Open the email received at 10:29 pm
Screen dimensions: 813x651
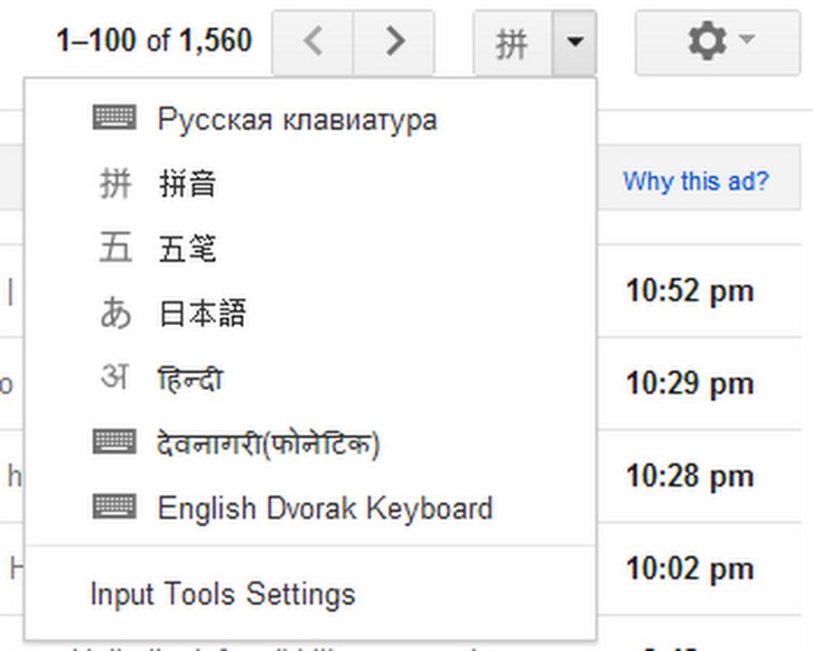[689, 383]
